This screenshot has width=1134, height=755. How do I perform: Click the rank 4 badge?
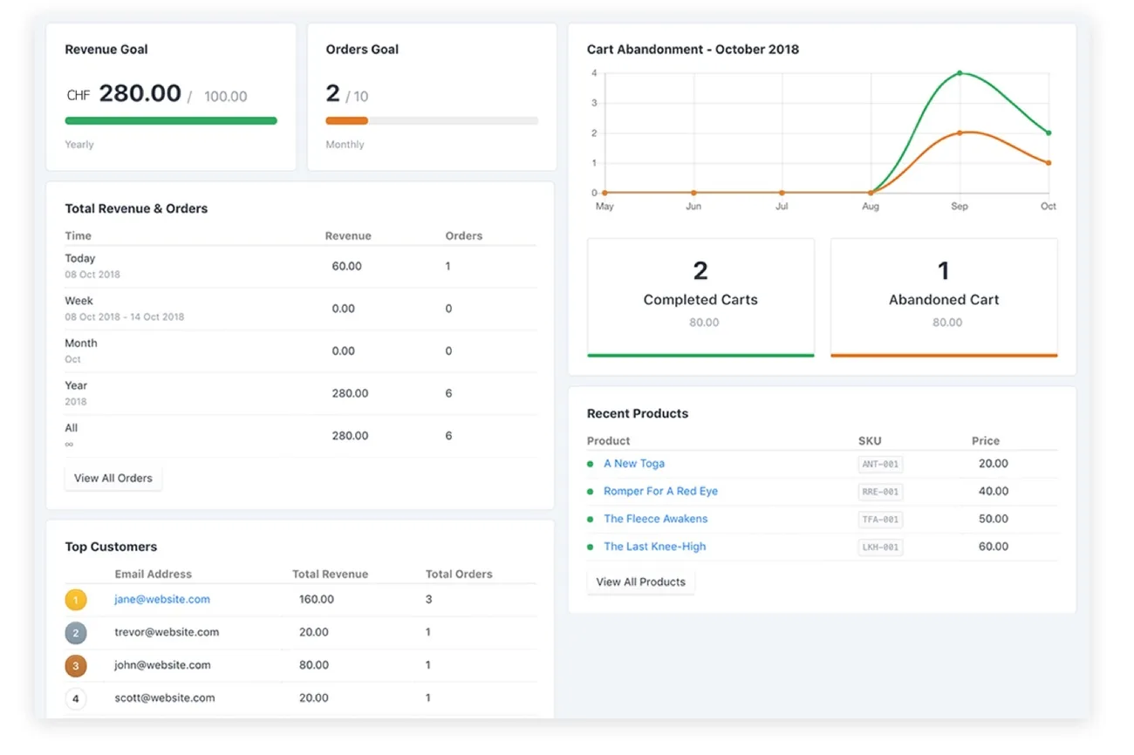tap(76, 698)
